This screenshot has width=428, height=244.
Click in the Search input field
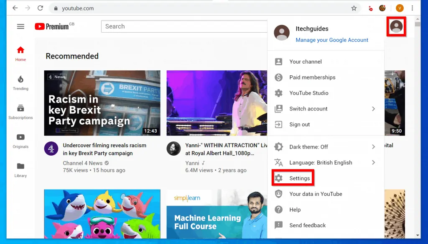tap(184, 26)
